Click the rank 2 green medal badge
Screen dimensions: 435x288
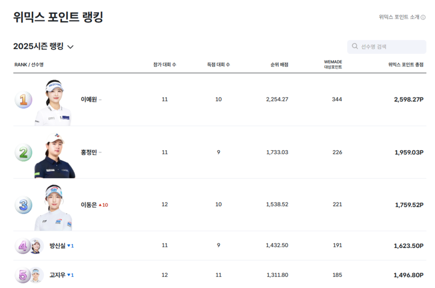[x=23, y=153]
